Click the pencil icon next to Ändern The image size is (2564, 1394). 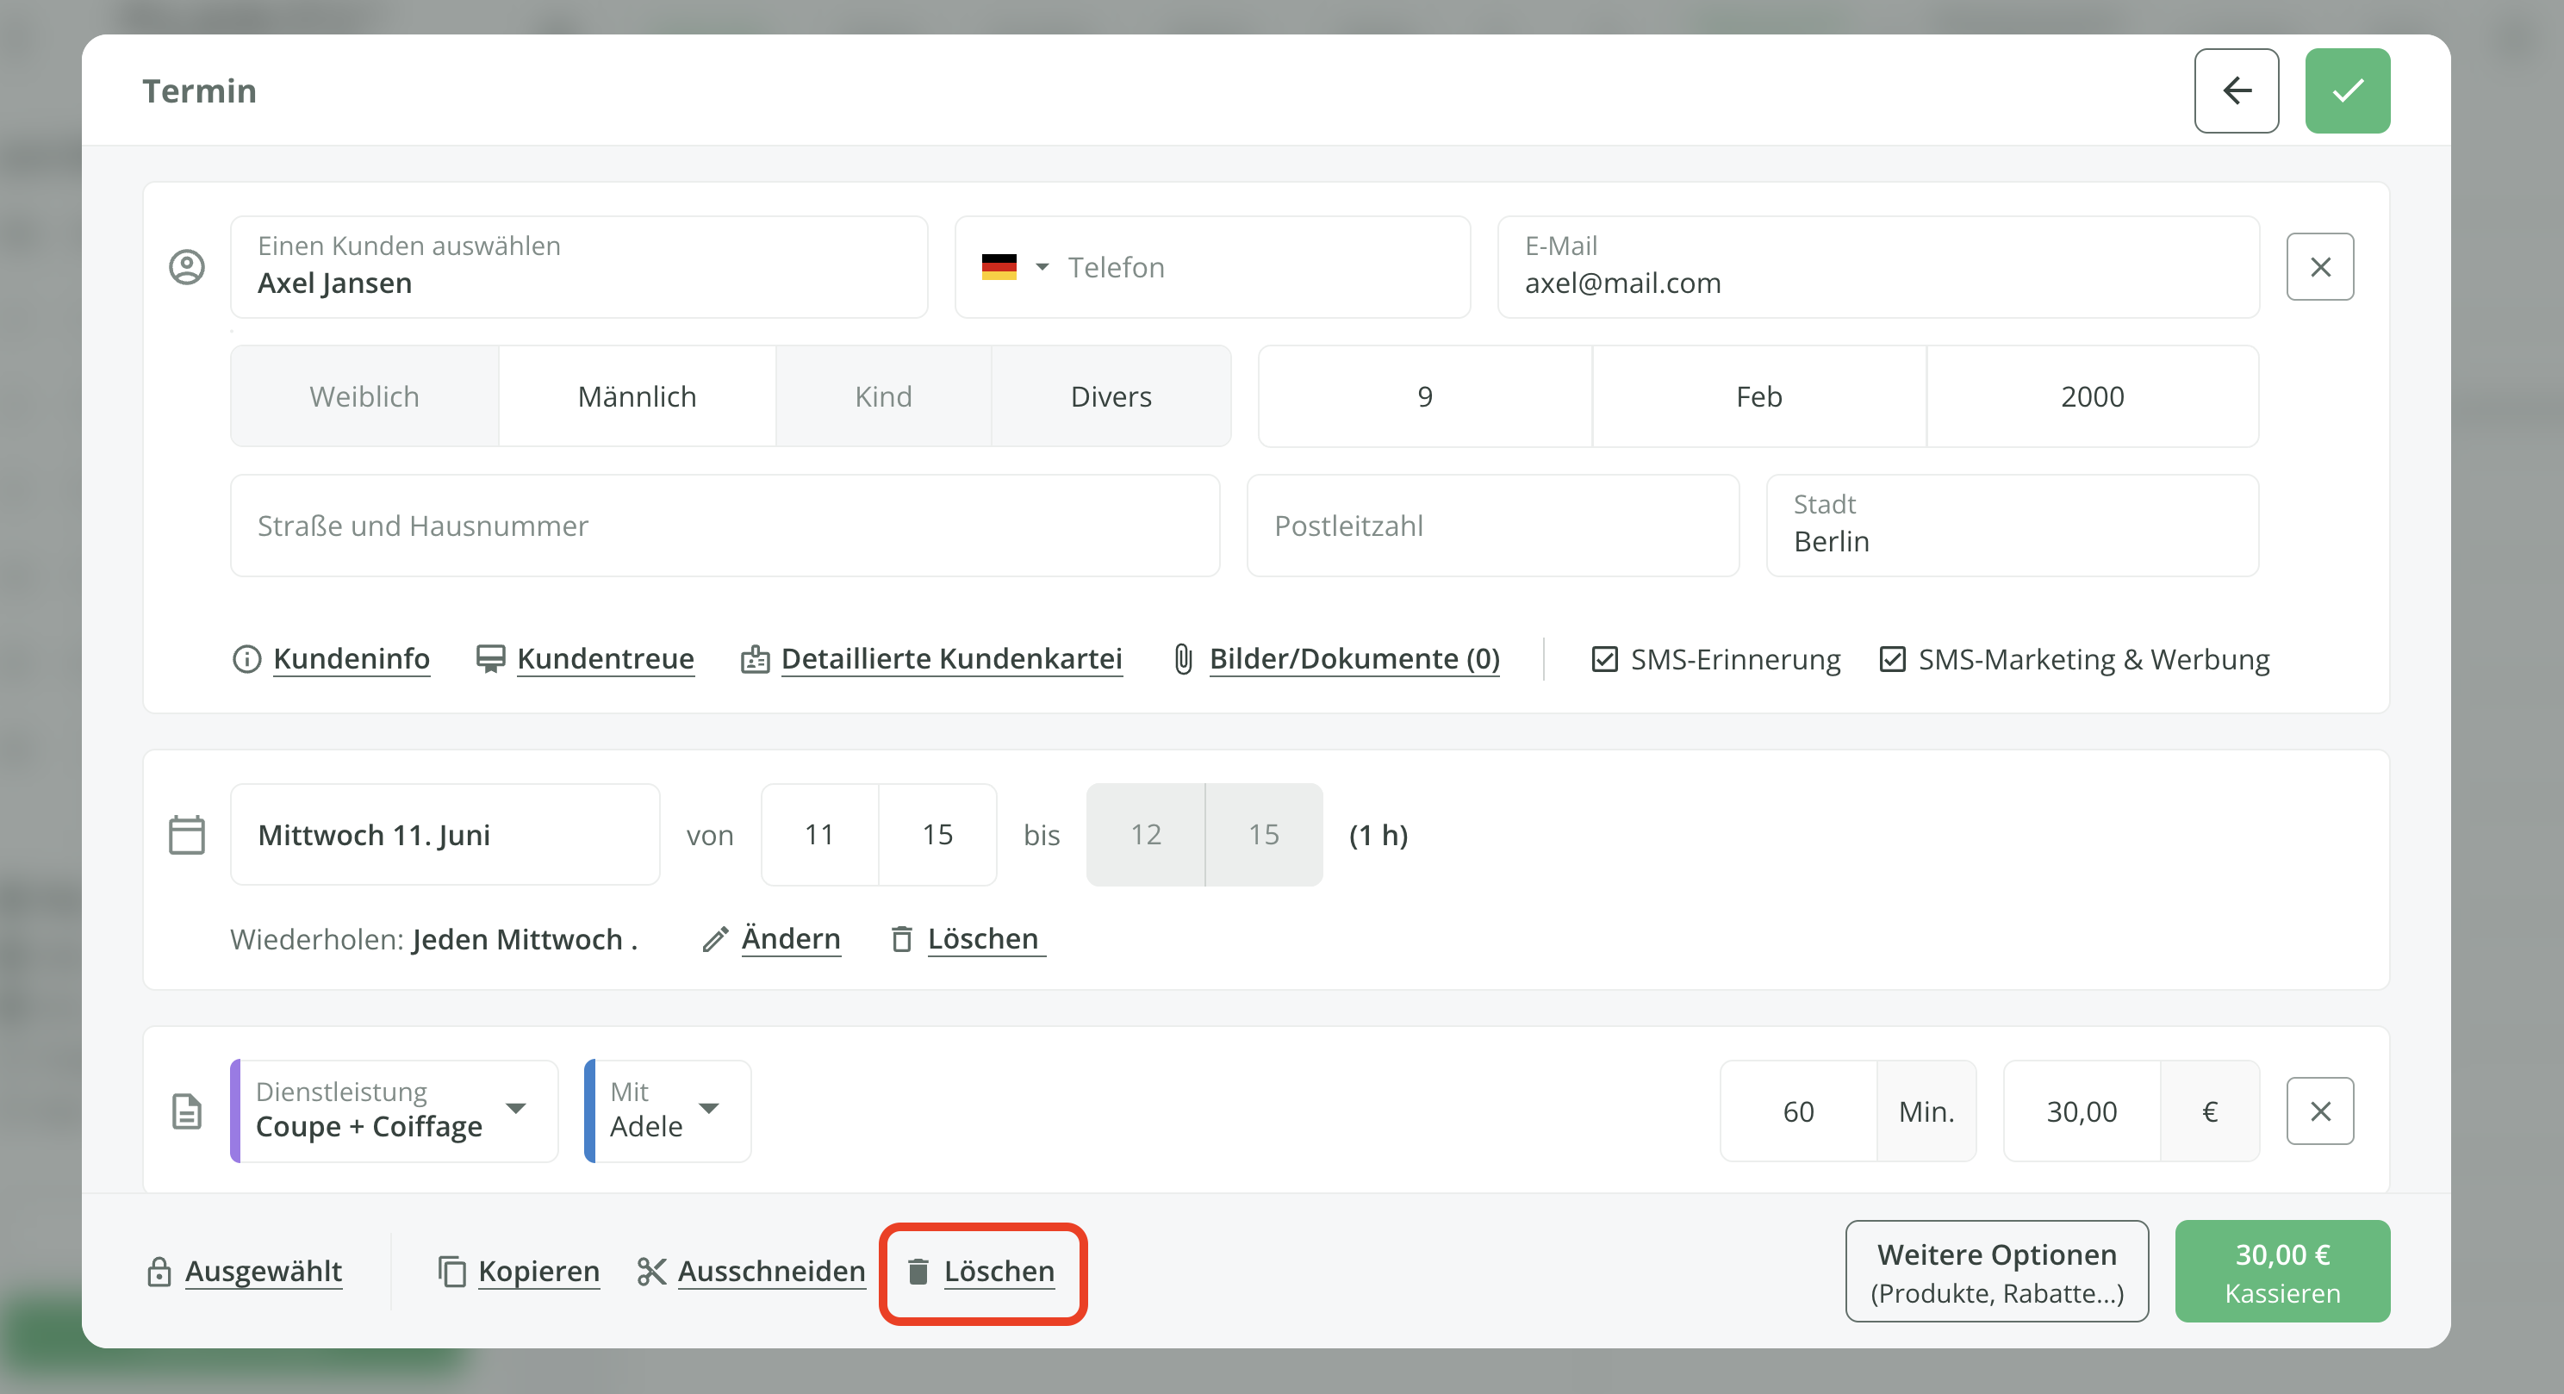point(713,940)
